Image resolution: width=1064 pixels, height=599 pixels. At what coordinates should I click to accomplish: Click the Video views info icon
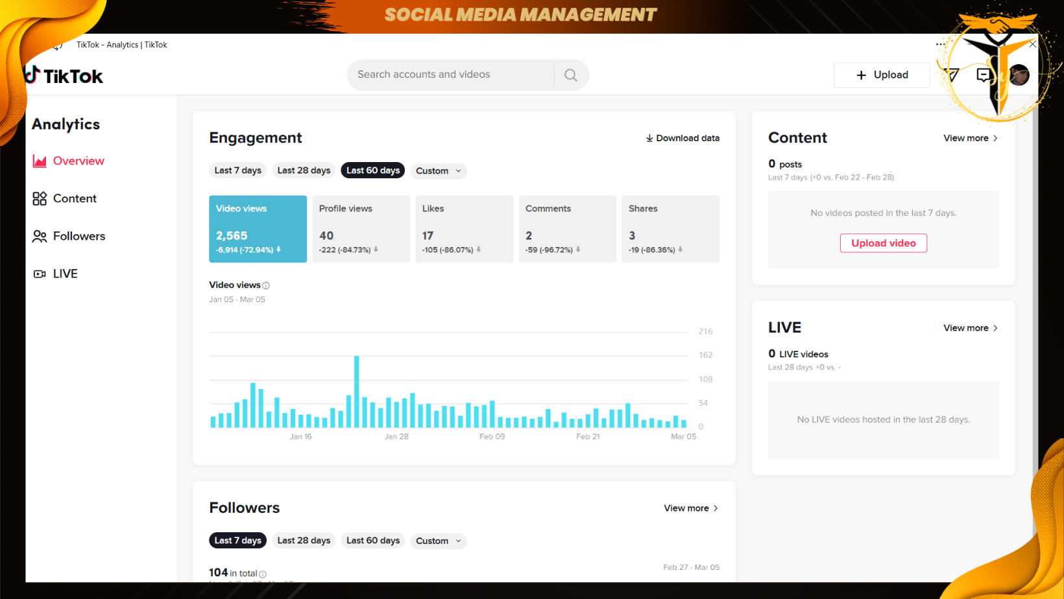266,285
